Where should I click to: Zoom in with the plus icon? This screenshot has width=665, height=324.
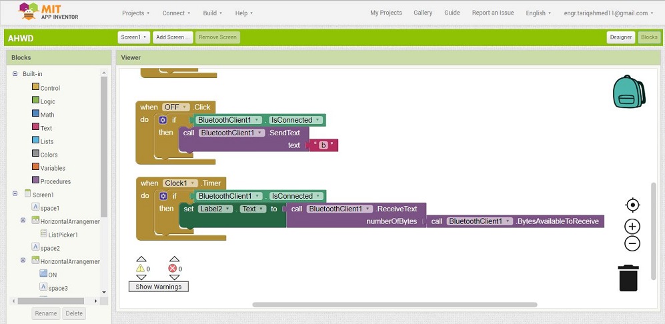pyautogui.click(x=632, y=227)
